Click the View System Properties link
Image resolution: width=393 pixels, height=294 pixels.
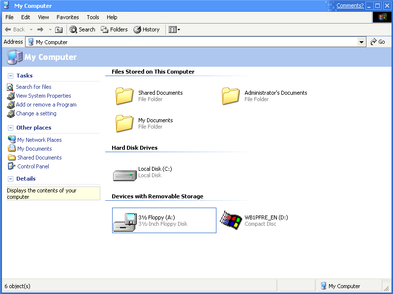click(x=43, y=96)
